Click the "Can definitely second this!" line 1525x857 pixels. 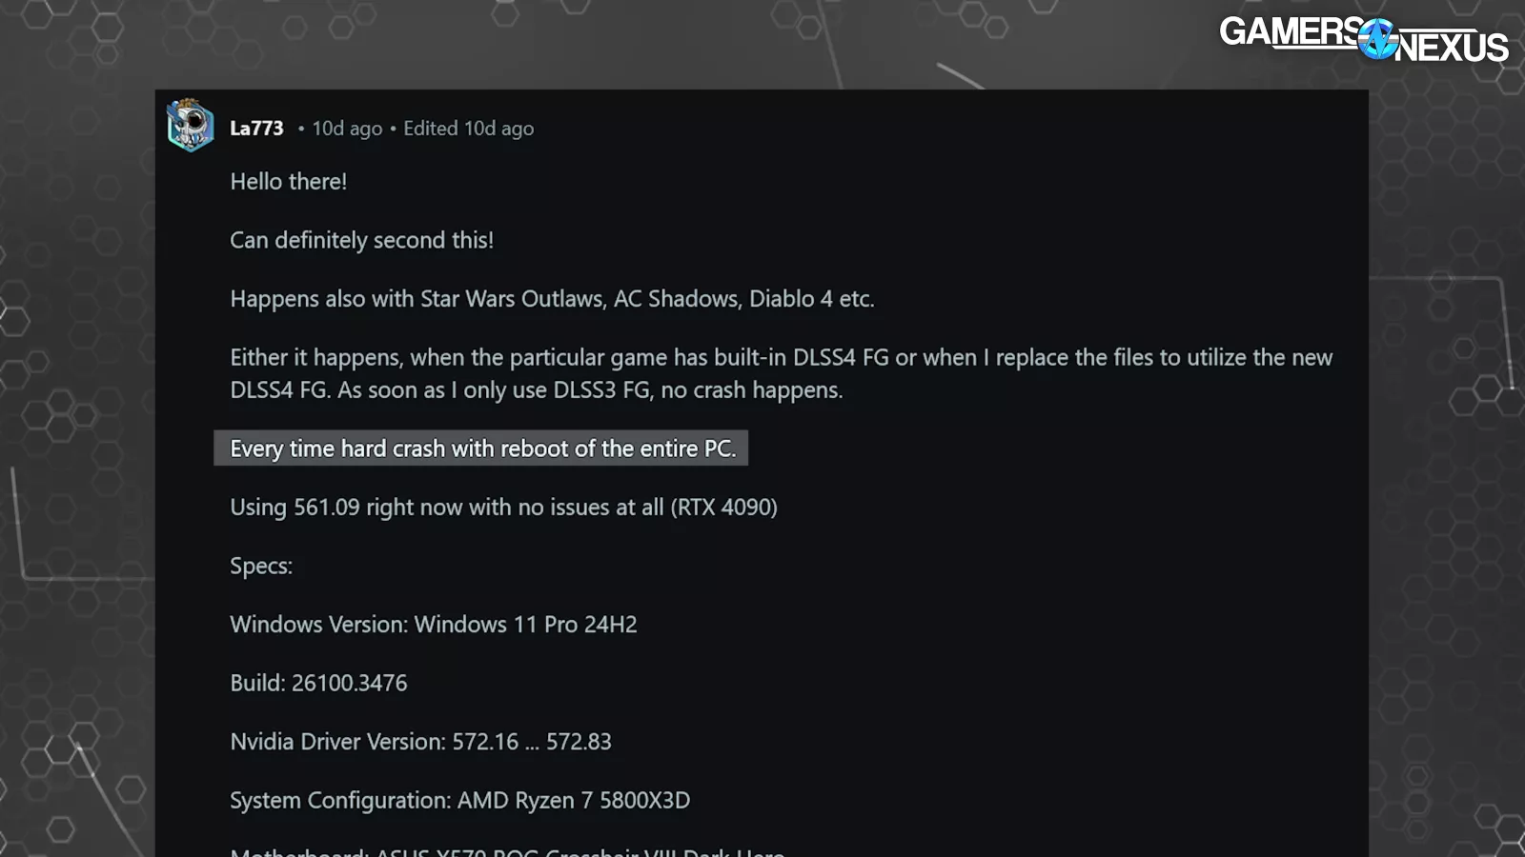tap(361, 240)
